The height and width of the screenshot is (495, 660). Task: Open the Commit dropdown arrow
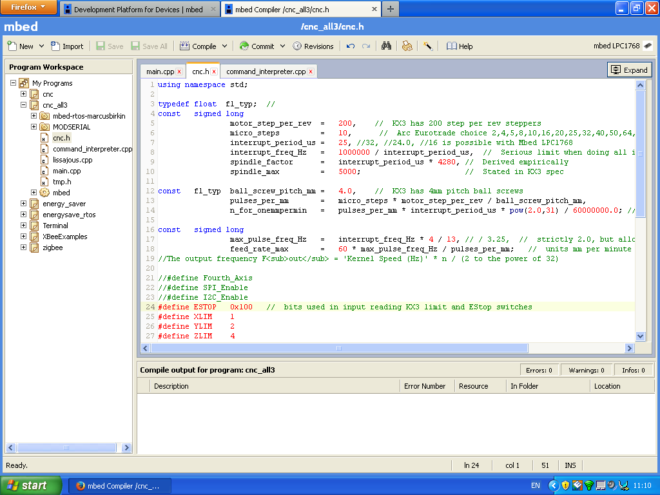282,46
